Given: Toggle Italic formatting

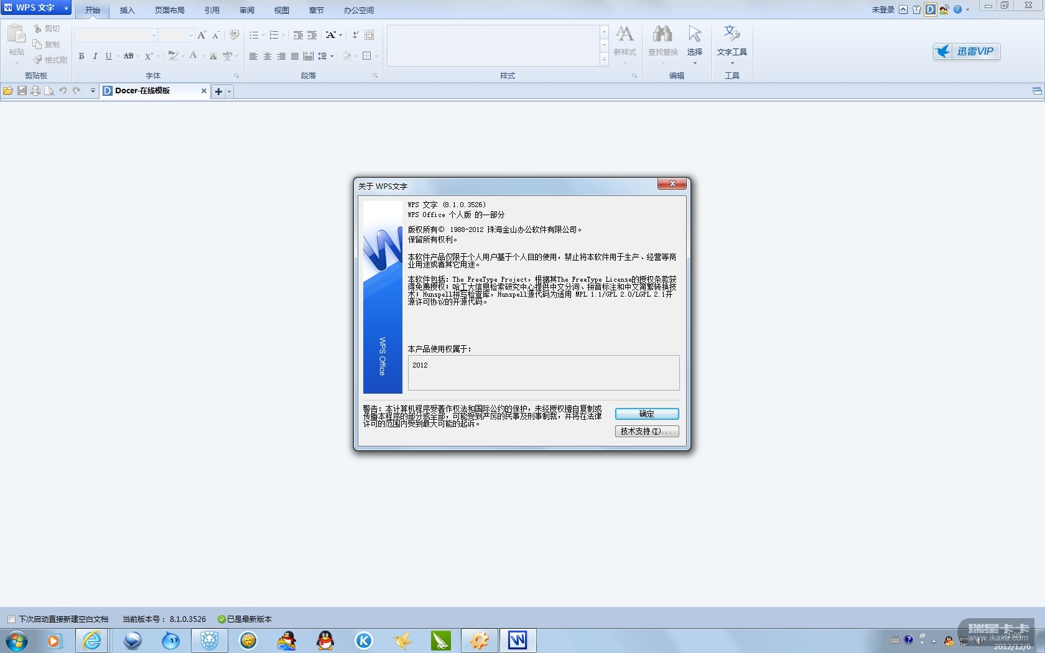Looking at the screenshot, I should coord(95,56).
